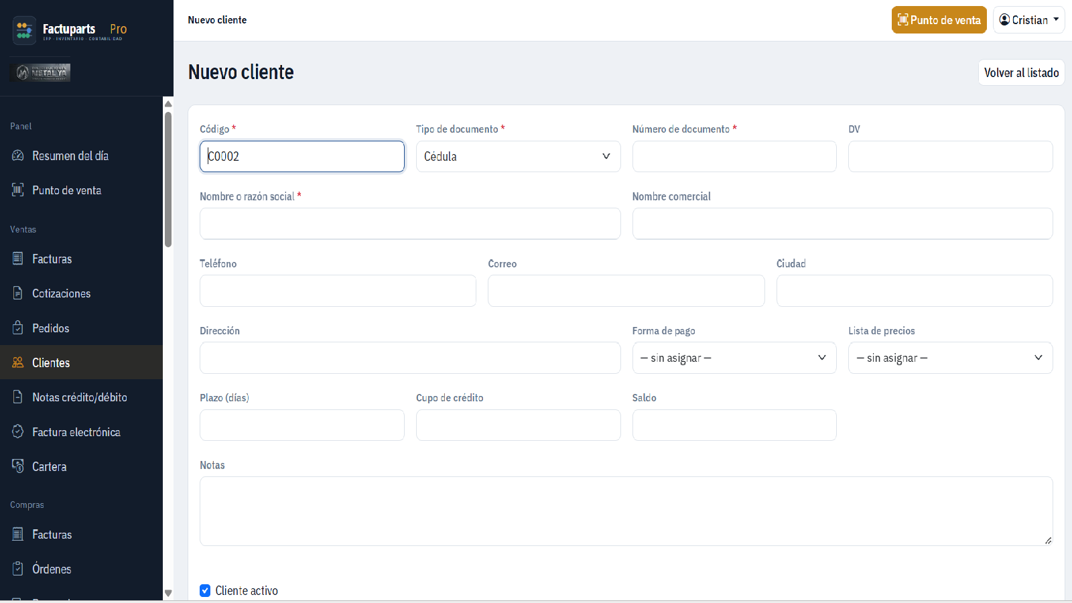Screen dimensions: 1072x603
Task: Uncheck the Cliente activo checkbox
Action: 205,590
